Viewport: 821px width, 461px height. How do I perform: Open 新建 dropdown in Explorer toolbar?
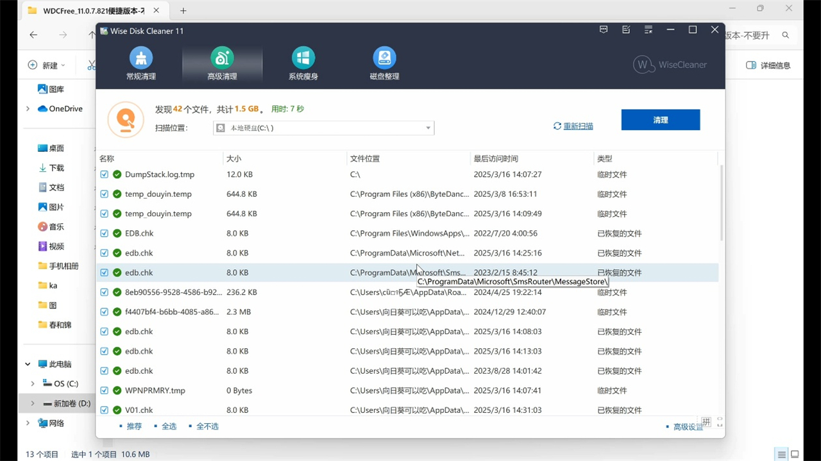[x=47, y=65]
